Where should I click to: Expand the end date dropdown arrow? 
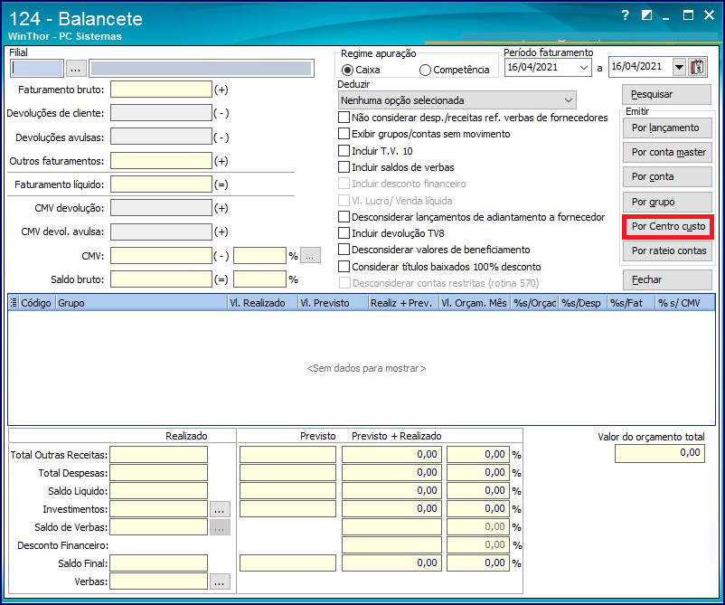point(679,68)
